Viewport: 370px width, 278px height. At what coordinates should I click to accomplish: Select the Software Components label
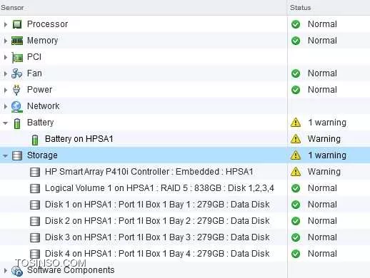[x=71, y=270]
